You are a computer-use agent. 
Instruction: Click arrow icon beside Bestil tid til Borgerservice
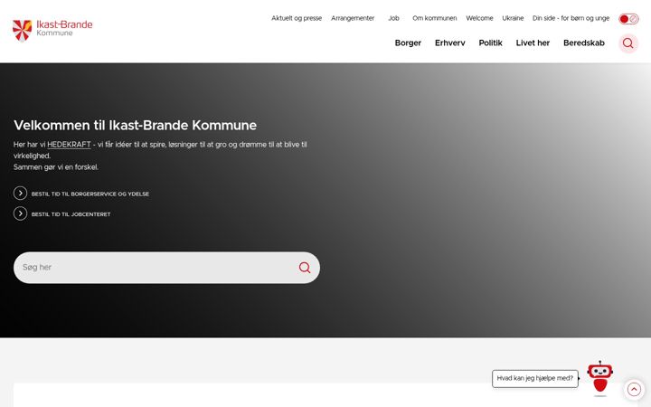20,194
